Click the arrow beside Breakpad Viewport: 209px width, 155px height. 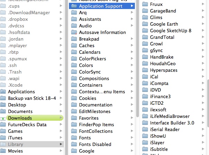pos(132,39)
